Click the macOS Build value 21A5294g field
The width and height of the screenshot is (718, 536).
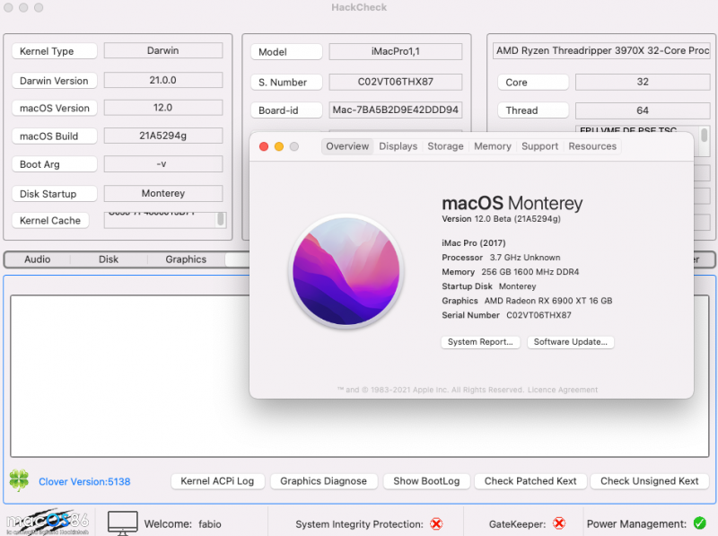163,136
